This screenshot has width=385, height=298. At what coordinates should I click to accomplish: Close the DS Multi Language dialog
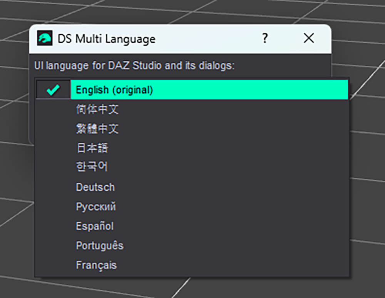tap(309, 38)
